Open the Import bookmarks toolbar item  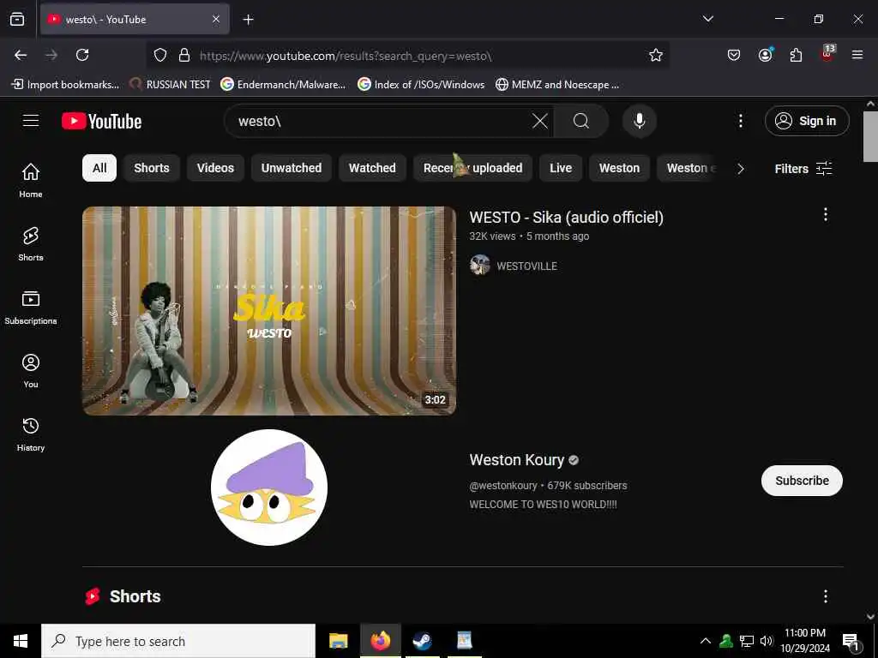(65, 85)
